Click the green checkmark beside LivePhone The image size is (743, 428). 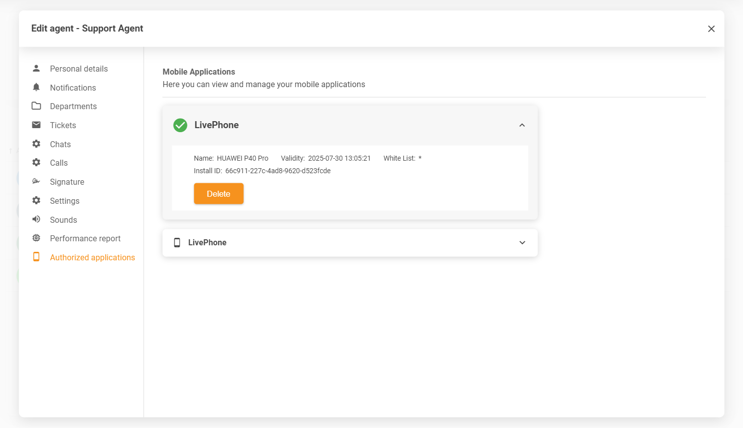tap(180, 125)
